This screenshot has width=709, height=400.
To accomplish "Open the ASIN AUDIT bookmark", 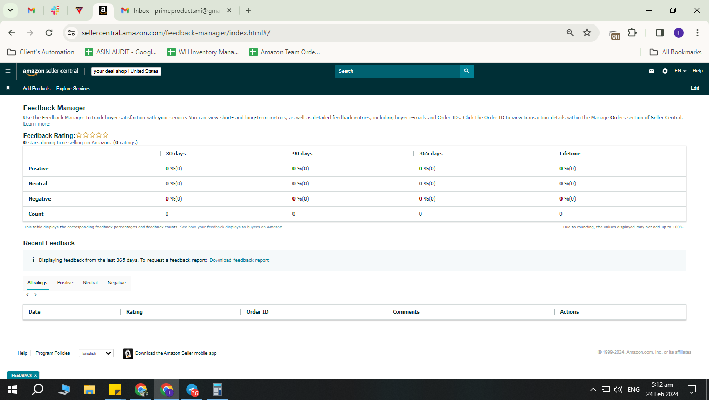I will click(x=121, y=52).
